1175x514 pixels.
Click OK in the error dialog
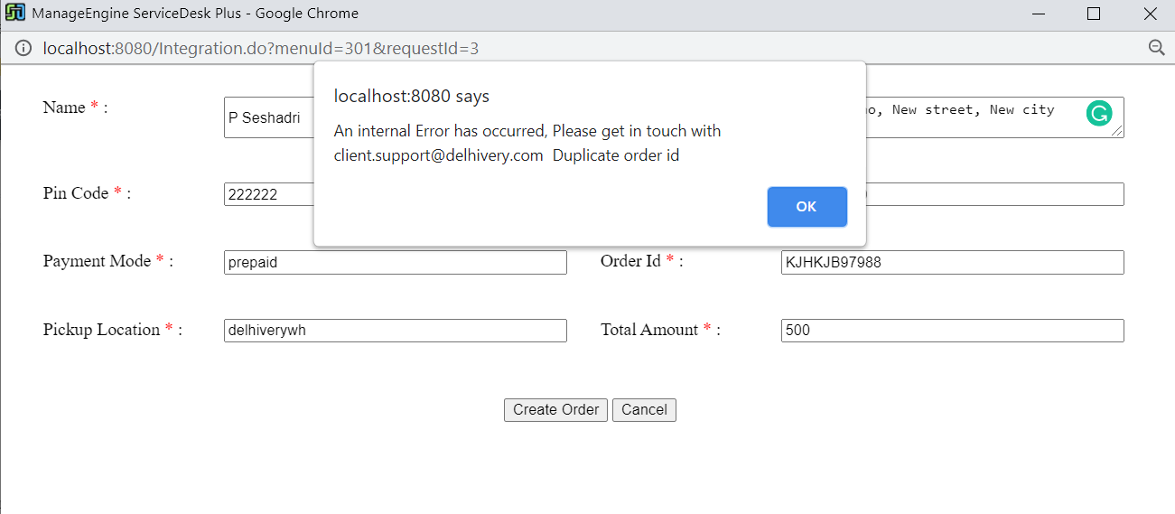click(x=807, y=207)
